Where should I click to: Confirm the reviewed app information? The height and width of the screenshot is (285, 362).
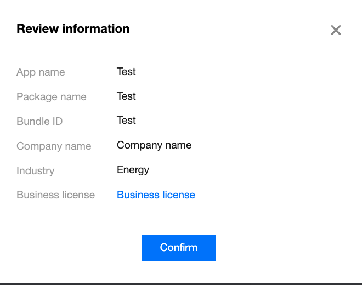click(178, 248)
